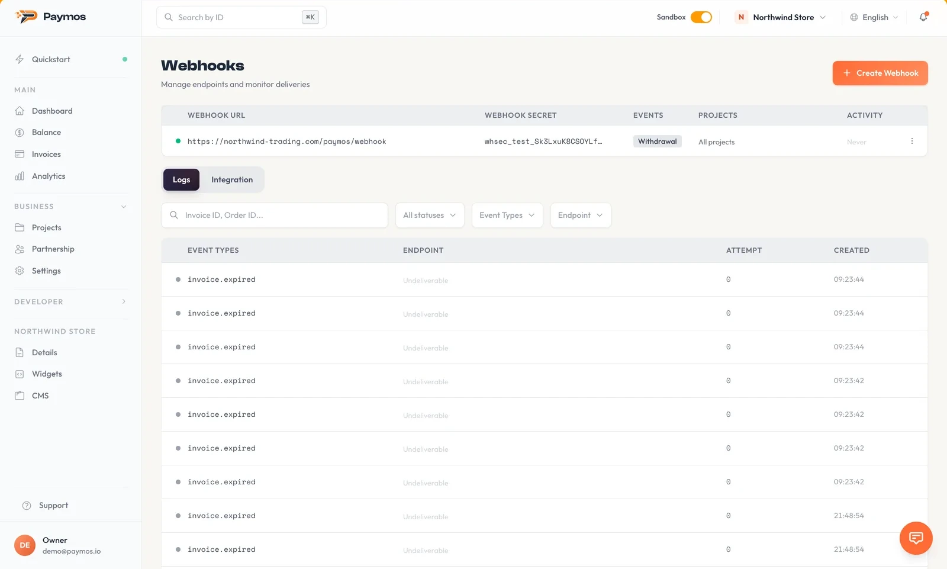Click the Analytics bar chart icon
Screen dimensions: 947x569
click(x=20, y=176)
